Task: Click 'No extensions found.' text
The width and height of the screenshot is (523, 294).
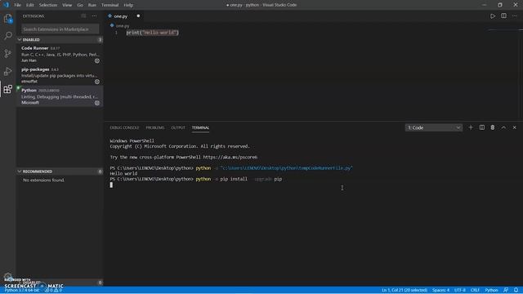Action: 43,180
